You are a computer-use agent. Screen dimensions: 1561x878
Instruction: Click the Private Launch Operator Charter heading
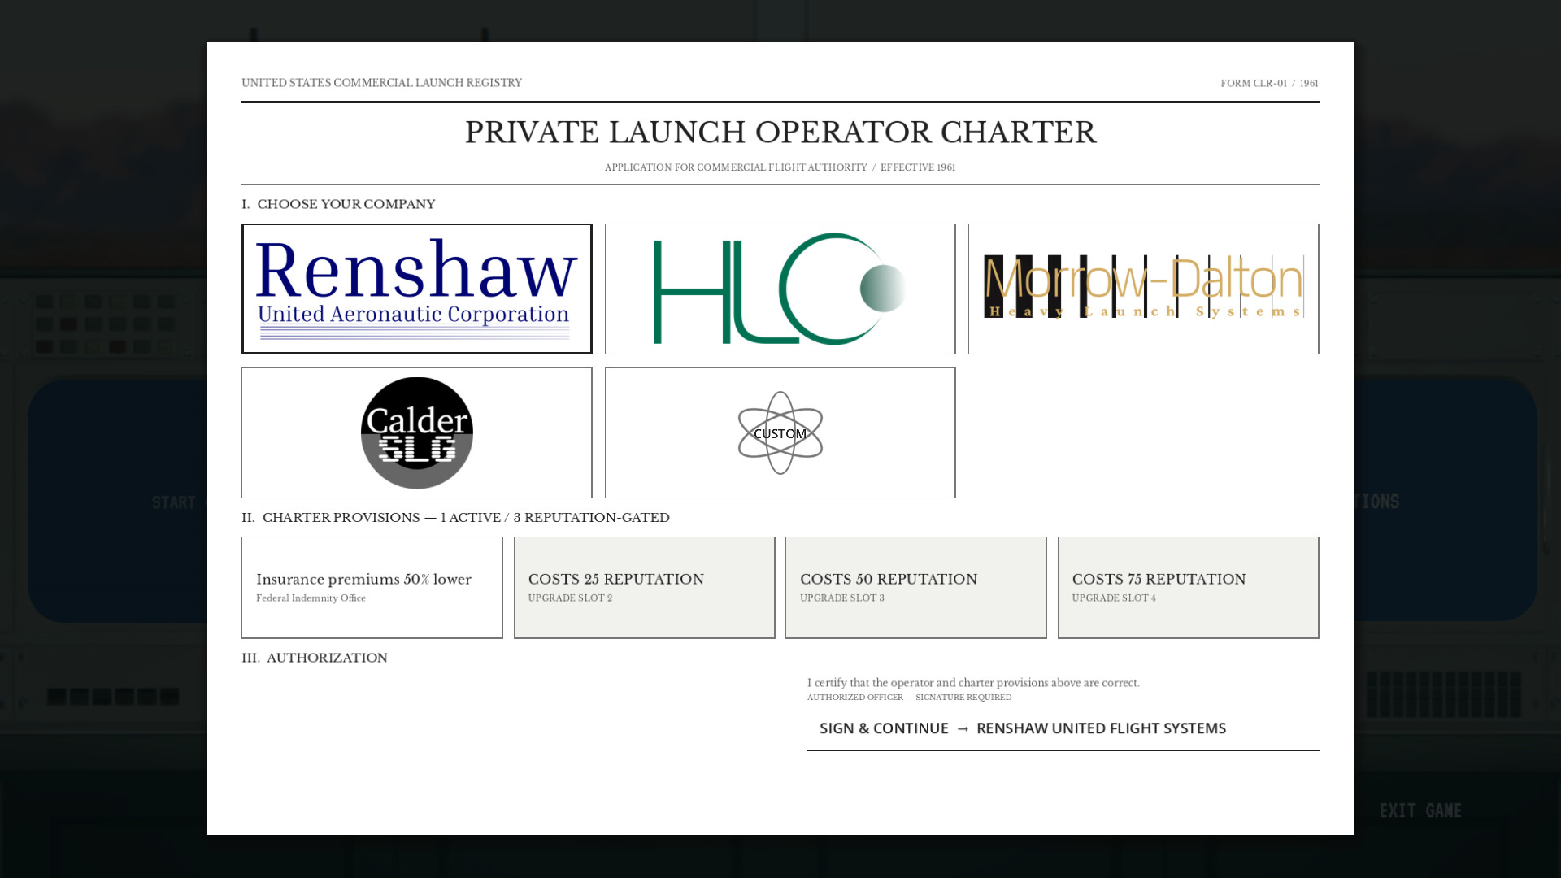[780, 133]
